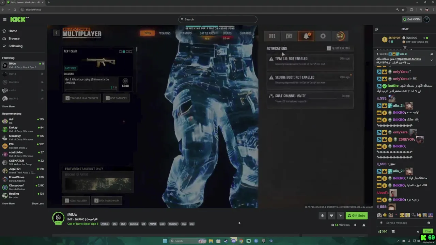The height and width of the screenshot is (245, 436).
Task: Click Tracked & Near Complete button
Action: (x=82, y=98)
